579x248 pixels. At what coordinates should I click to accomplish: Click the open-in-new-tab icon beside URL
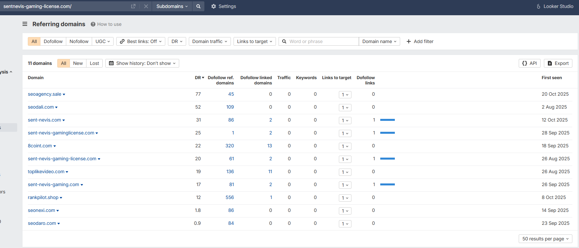coord(133,6)
